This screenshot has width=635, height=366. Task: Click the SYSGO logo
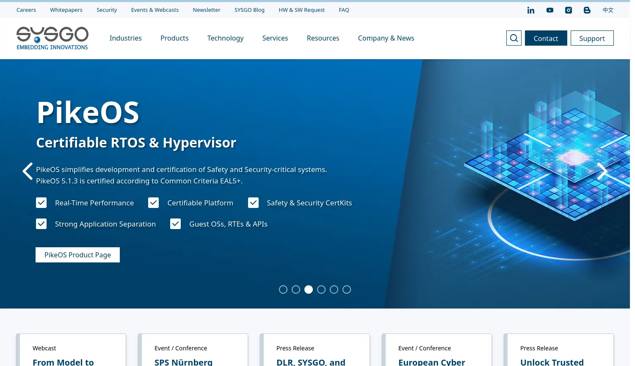[x=52, y=38]
